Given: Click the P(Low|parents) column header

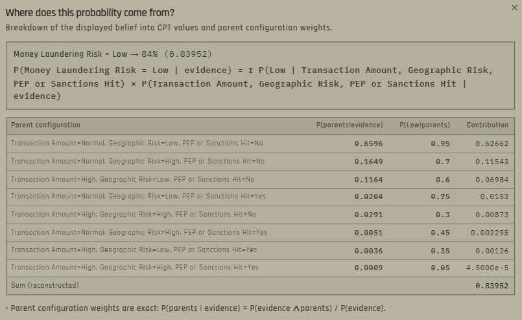Looking at the screenshot, I should (425, 125).
